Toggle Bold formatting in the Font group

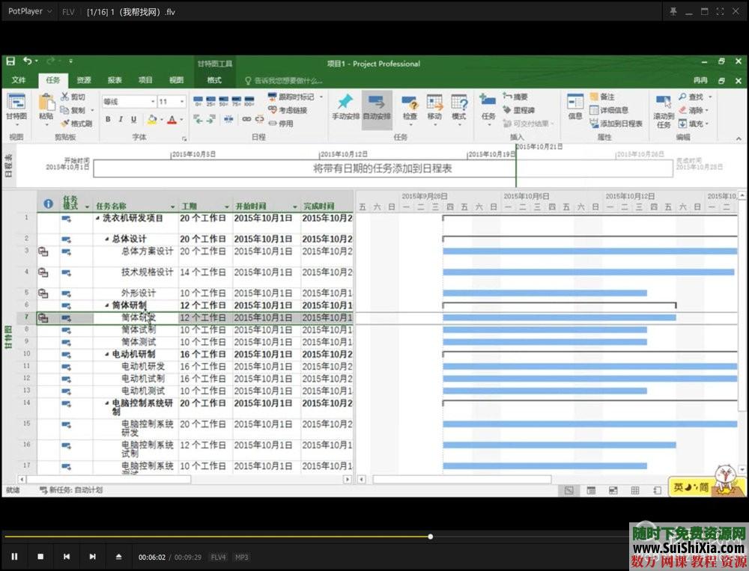pyautogui.click(x=108, y=118)
